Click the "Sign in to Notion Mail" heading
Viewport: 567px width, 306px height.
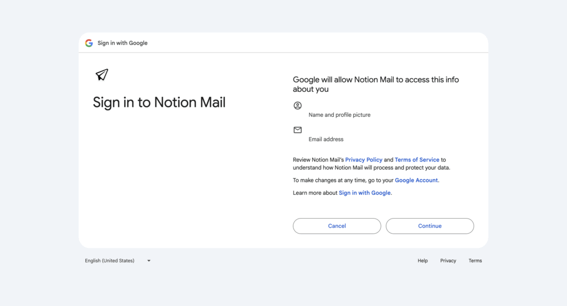(x=159, y=102)
